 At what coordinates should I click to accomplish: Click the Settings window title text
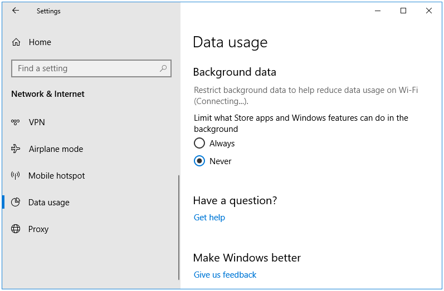[48, 11]
